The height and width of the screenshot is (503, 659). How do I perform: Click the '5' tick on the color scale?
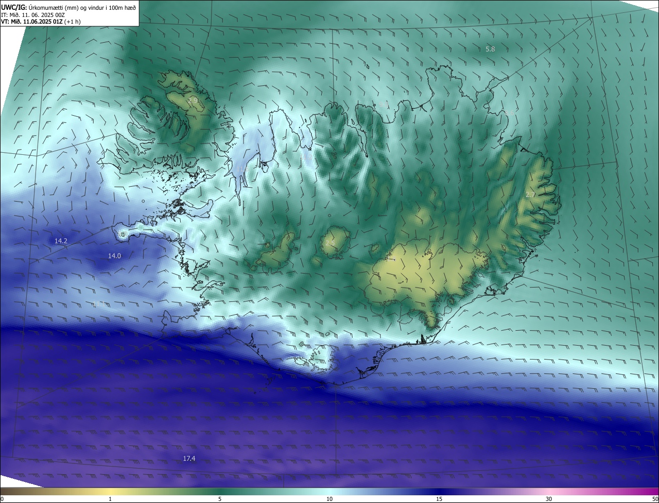tap(220, 499)
